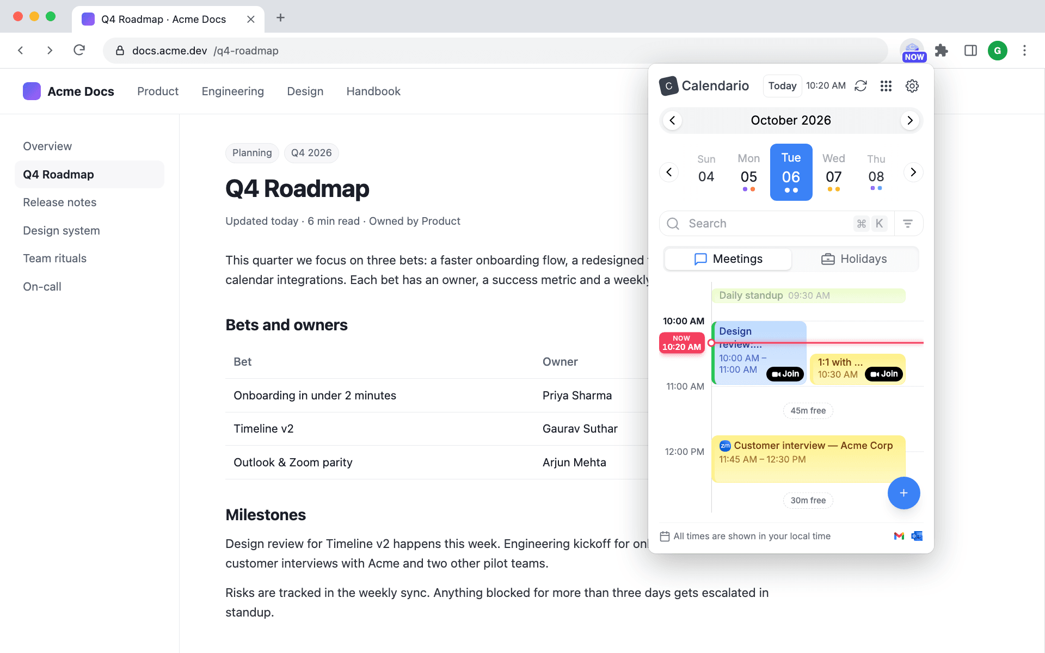Viewport: 1045px width, 653px height.
Task: Jump to Today in Calendario
Action: pyautogui.click(x=782, y=86)
